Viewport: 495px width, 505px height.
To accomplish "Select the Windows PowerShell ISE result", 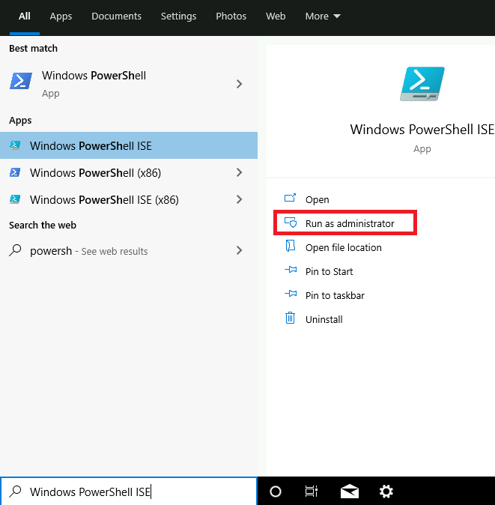I will coord(129,145).
